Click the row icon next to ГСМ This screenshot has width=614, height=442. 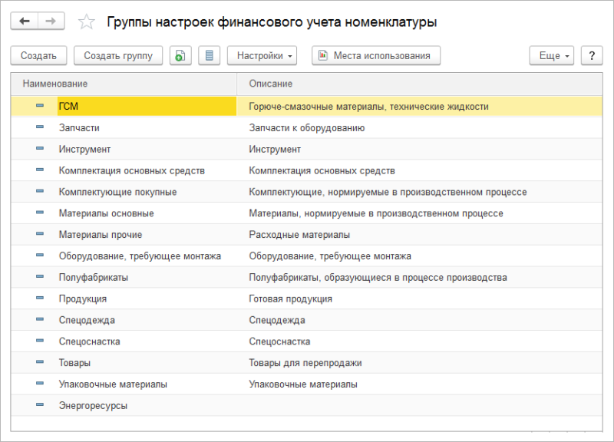click(40, 106)
